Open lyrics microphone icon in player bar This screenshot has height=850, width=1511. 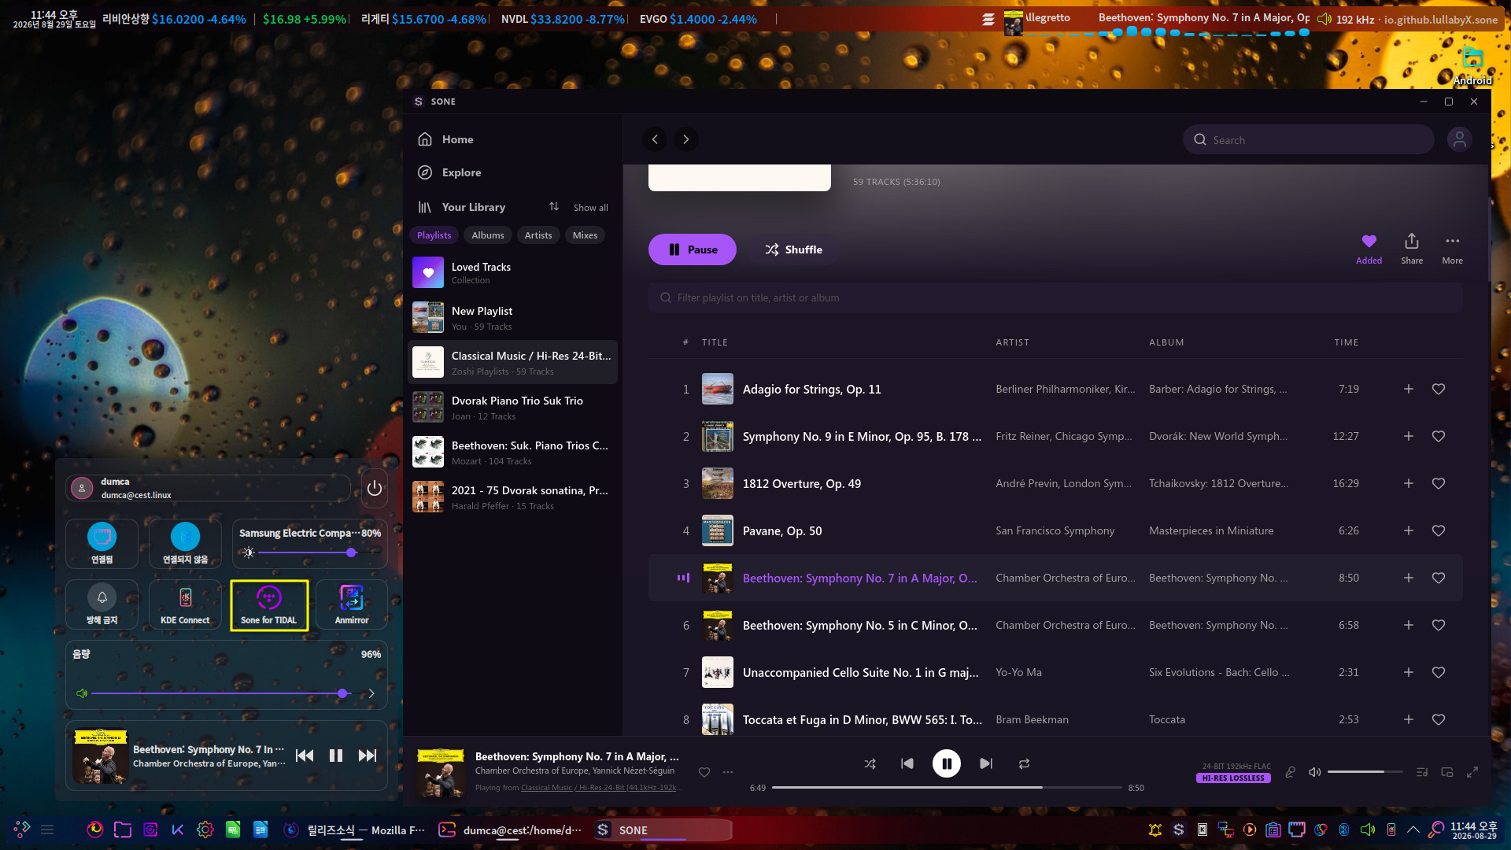point(1290,772)
